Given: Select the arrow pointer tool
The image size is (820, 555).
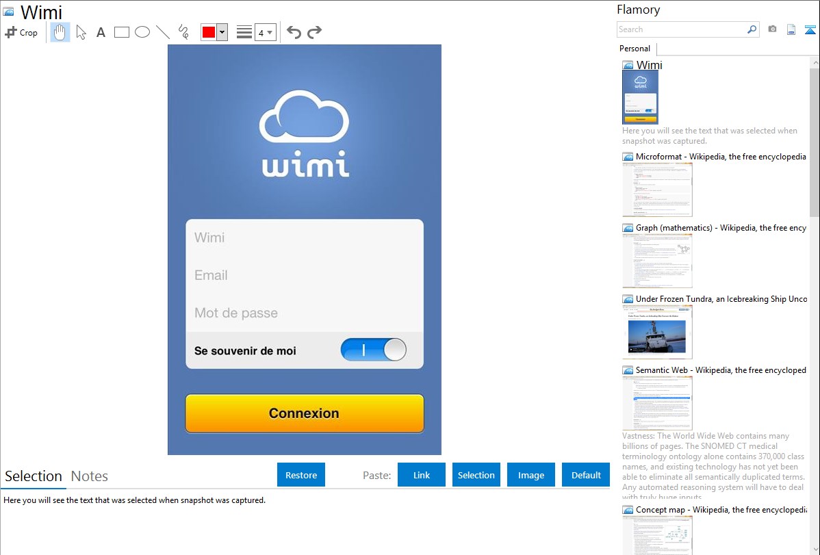Looking at the screenshot, I should click(81, 32).
